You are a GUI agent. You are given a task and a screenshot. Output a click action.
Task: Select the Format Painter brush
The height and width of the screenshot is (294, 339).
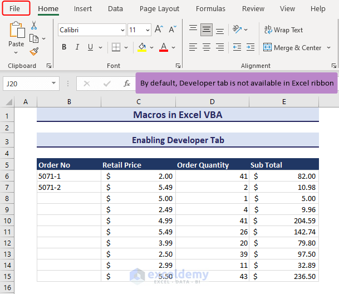click(33, 52)
